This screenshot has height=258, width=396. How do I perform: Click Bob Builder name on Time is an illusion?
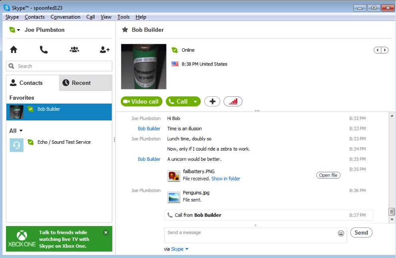[x=149, y=128]
